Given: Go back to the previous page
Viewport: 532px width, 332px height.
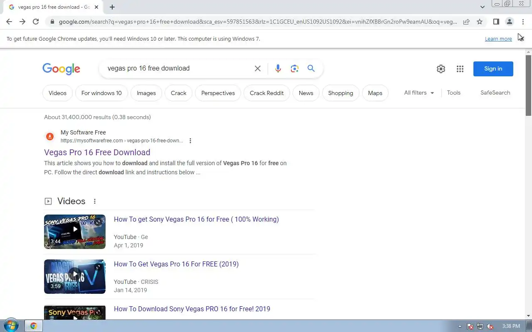Looking at the screenshot, I should (x=9, y=22).
